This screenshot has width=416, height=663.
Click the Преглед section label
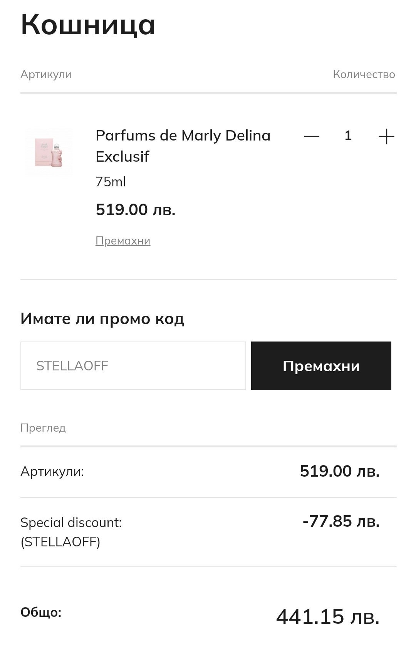click(x=43, y=428)
